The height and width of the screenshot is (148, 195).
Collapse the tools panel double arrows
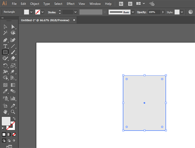3,18
